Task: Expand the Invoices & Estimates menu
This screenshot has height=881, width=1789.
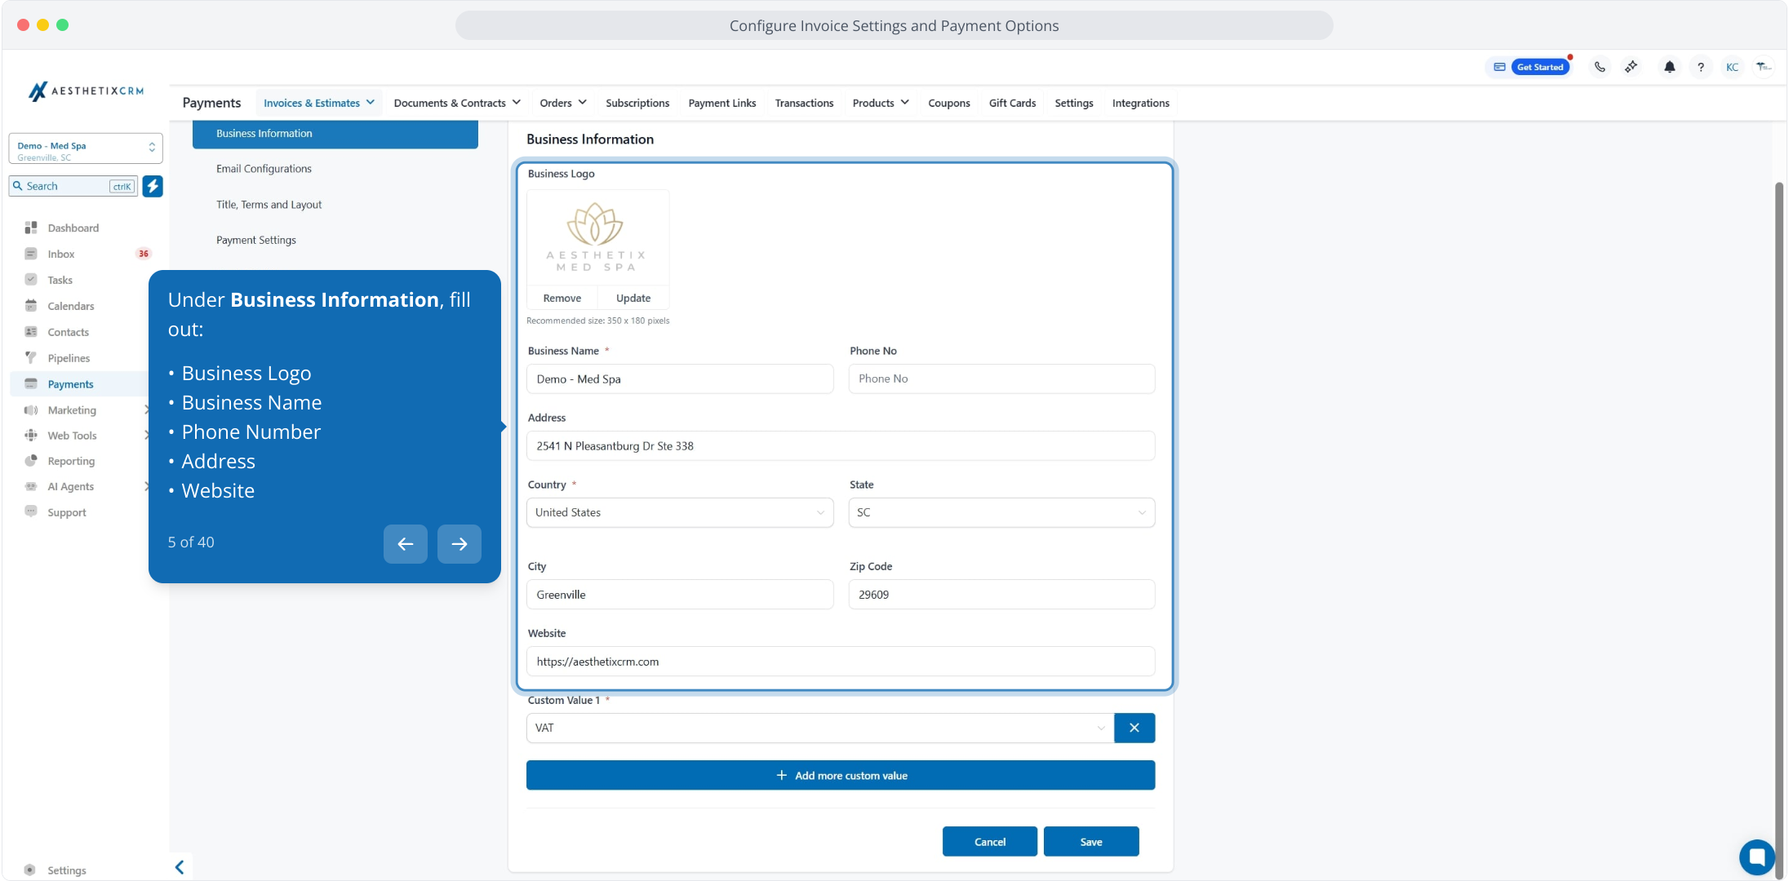Action: (318, 103)
